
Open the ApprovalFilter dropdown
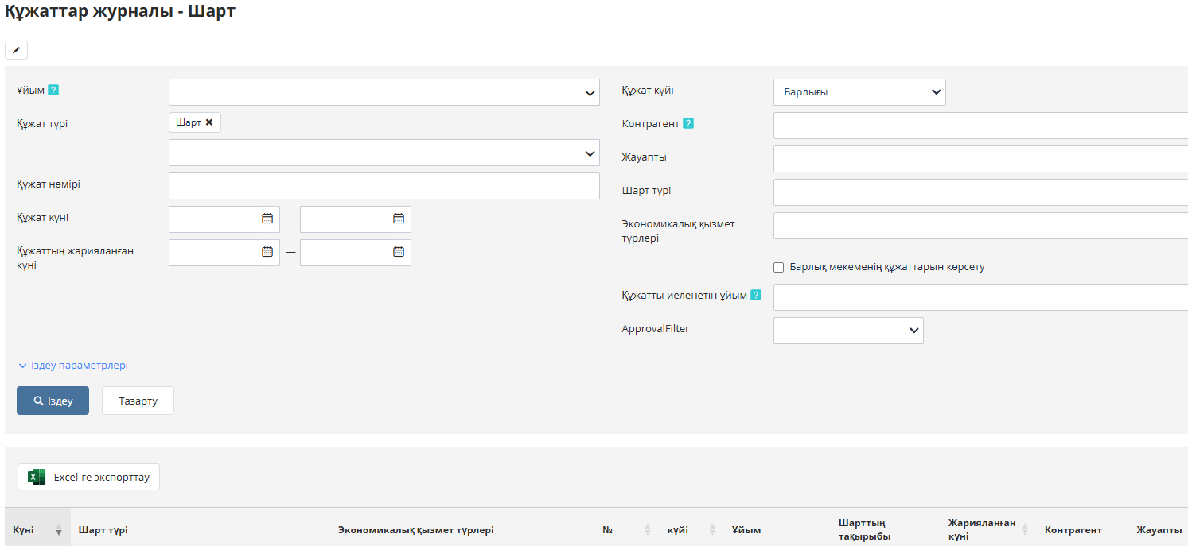847,331
